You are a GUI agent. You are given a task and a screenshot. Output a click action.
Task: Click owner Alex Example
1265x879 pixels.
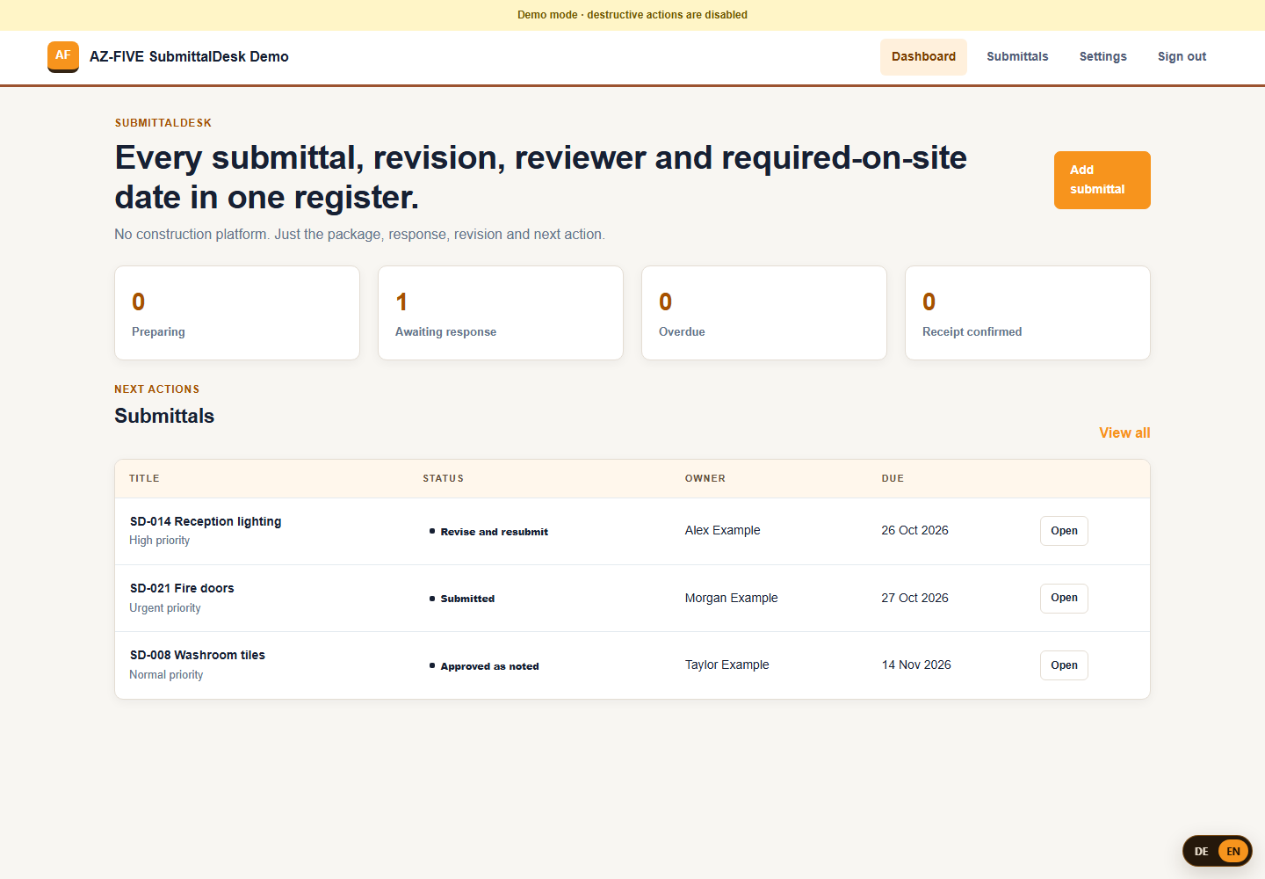pyautogui.click(x=722, y=530)
